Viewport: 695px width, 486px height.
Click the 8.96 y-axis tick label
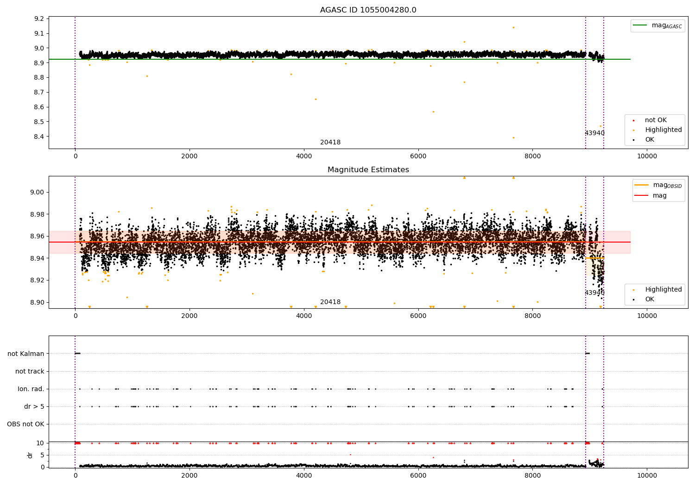38,236
